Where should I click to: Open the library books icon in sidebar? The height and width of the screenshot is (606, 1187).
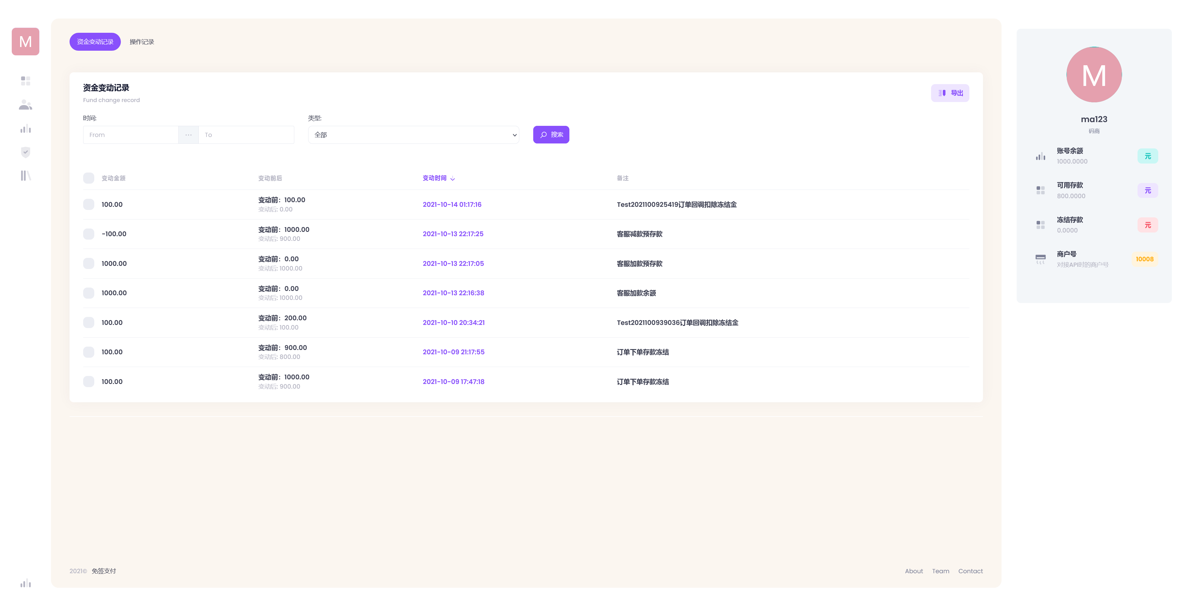coord(26,176)
